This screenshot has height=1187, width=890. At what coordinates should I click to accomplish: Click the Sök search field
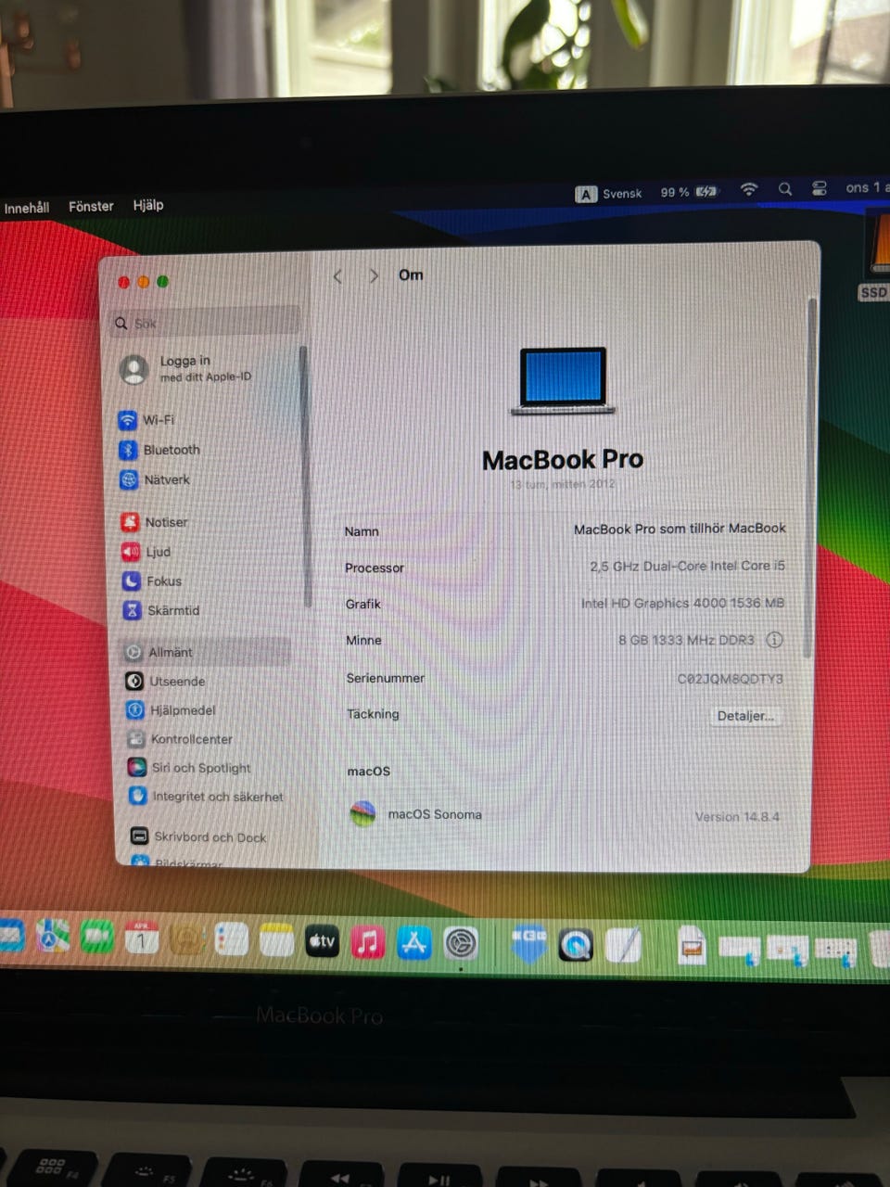tap(207, 323)
